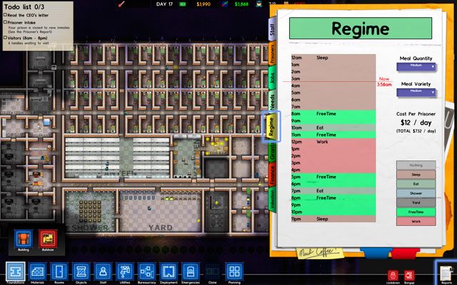Tick the 'Prisoner intake' todo checkbox

5,22
